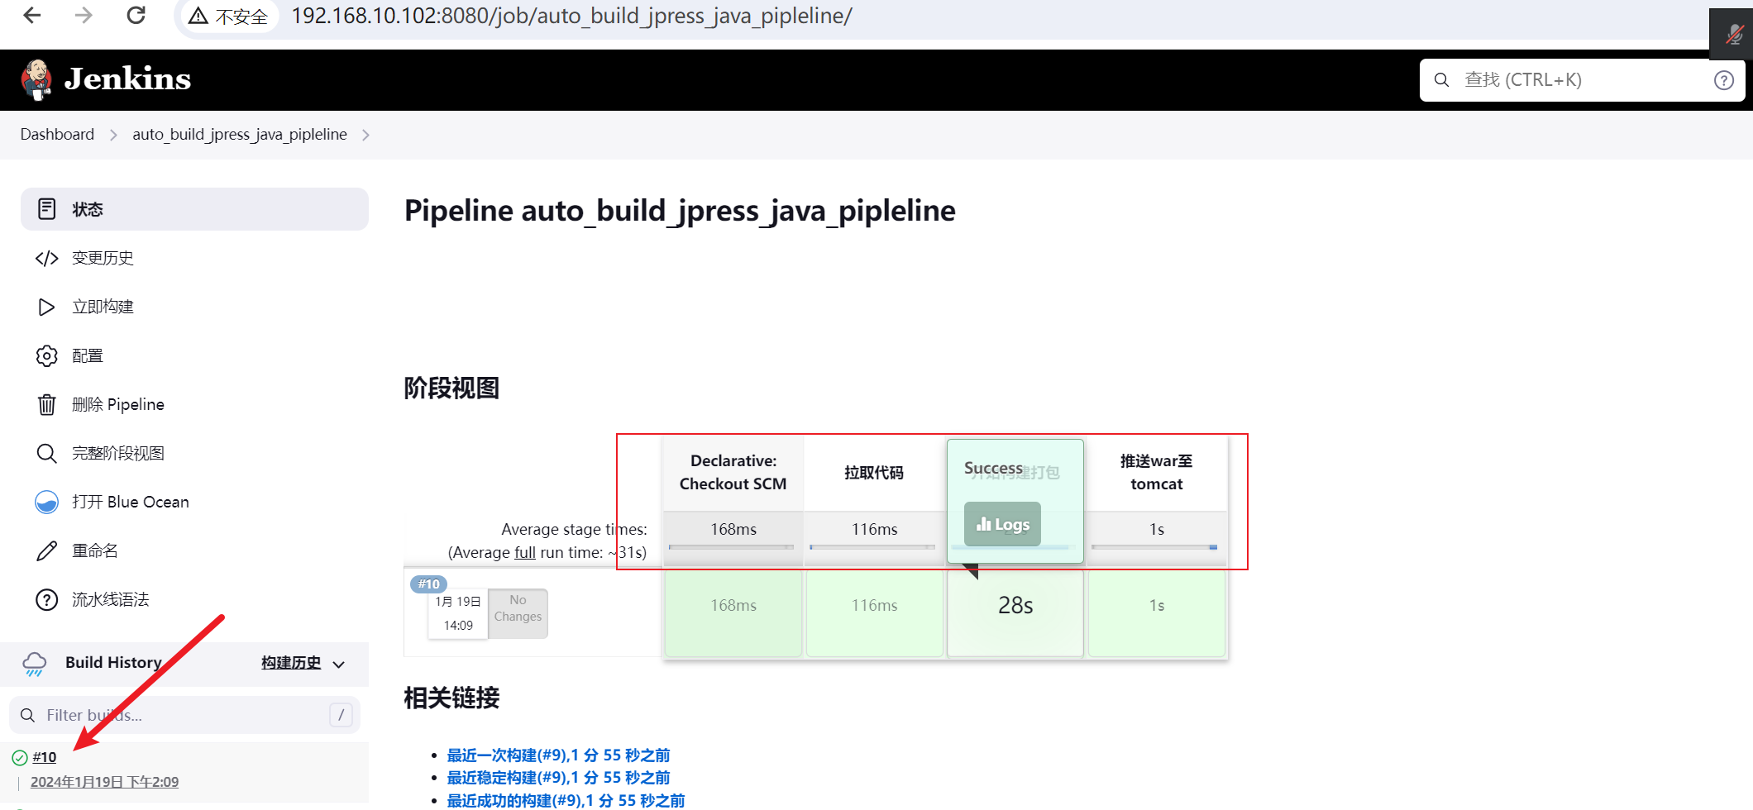This screenshot has width=1753, height=810.
Task: Click the 168ms average time progress bar
Action: pos(731,547)
